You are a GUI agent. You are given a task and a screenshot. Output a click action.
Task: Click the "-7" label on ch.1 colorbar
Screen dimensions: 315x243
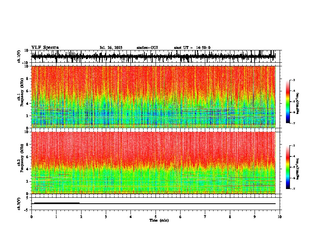[x=293, y=123]
